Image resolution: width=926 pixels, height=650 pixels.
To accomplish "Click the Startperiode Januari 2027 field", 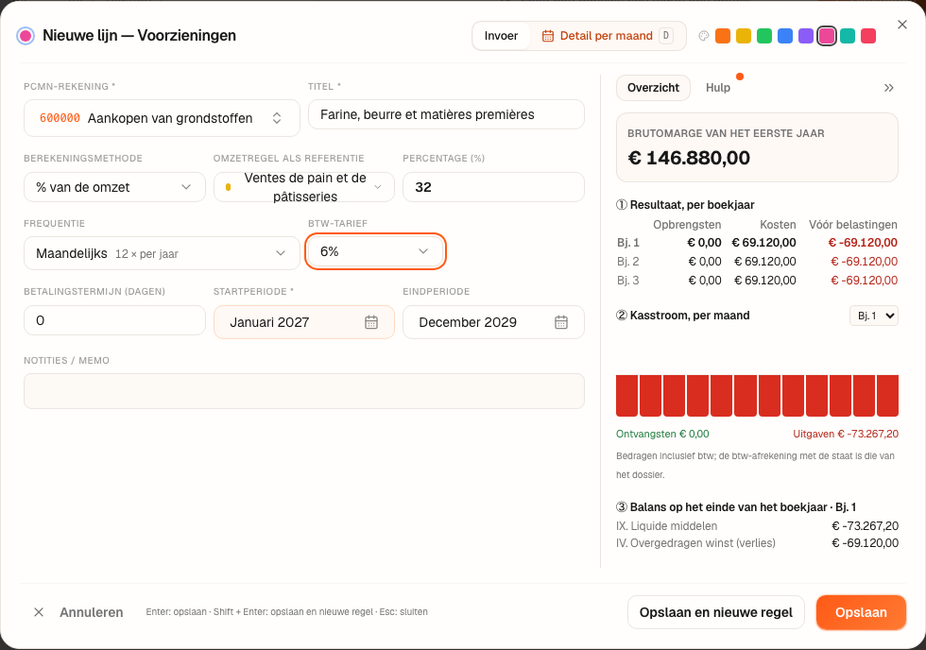I will tap(304, 322).
